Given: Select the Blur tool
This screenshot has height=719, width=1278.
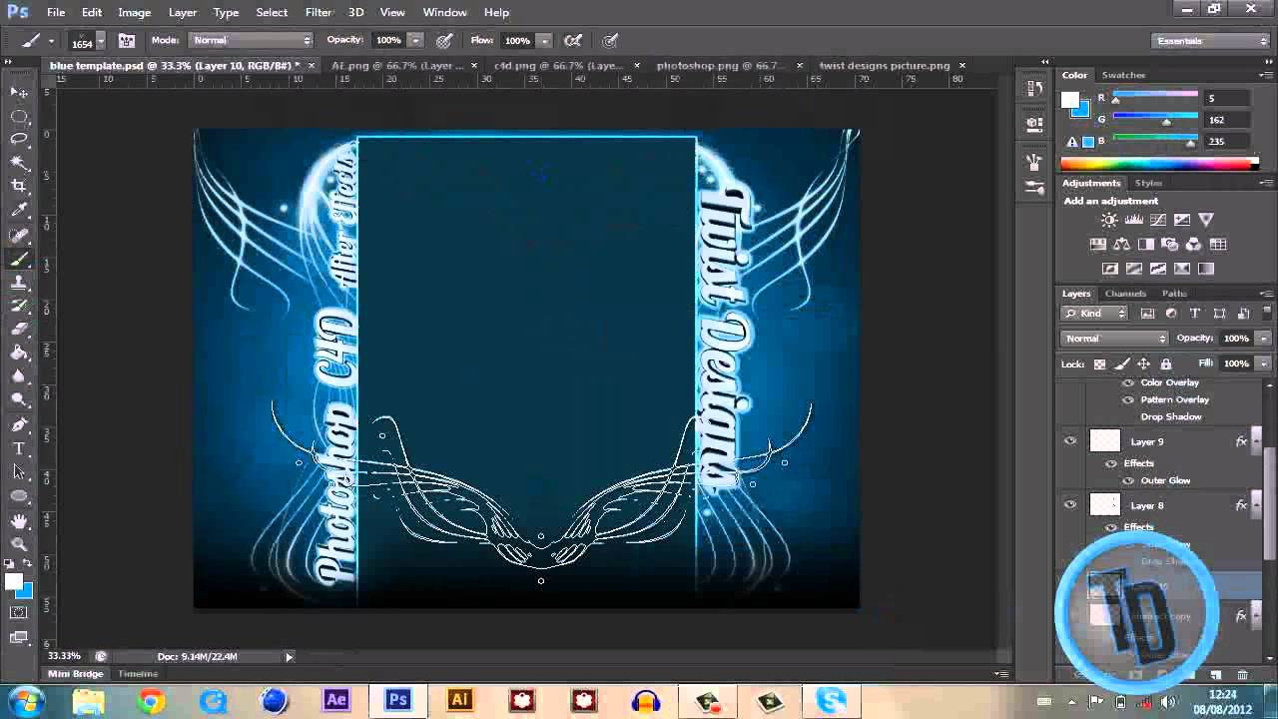Looking at the screenshot, I should [x=19, y=376].
